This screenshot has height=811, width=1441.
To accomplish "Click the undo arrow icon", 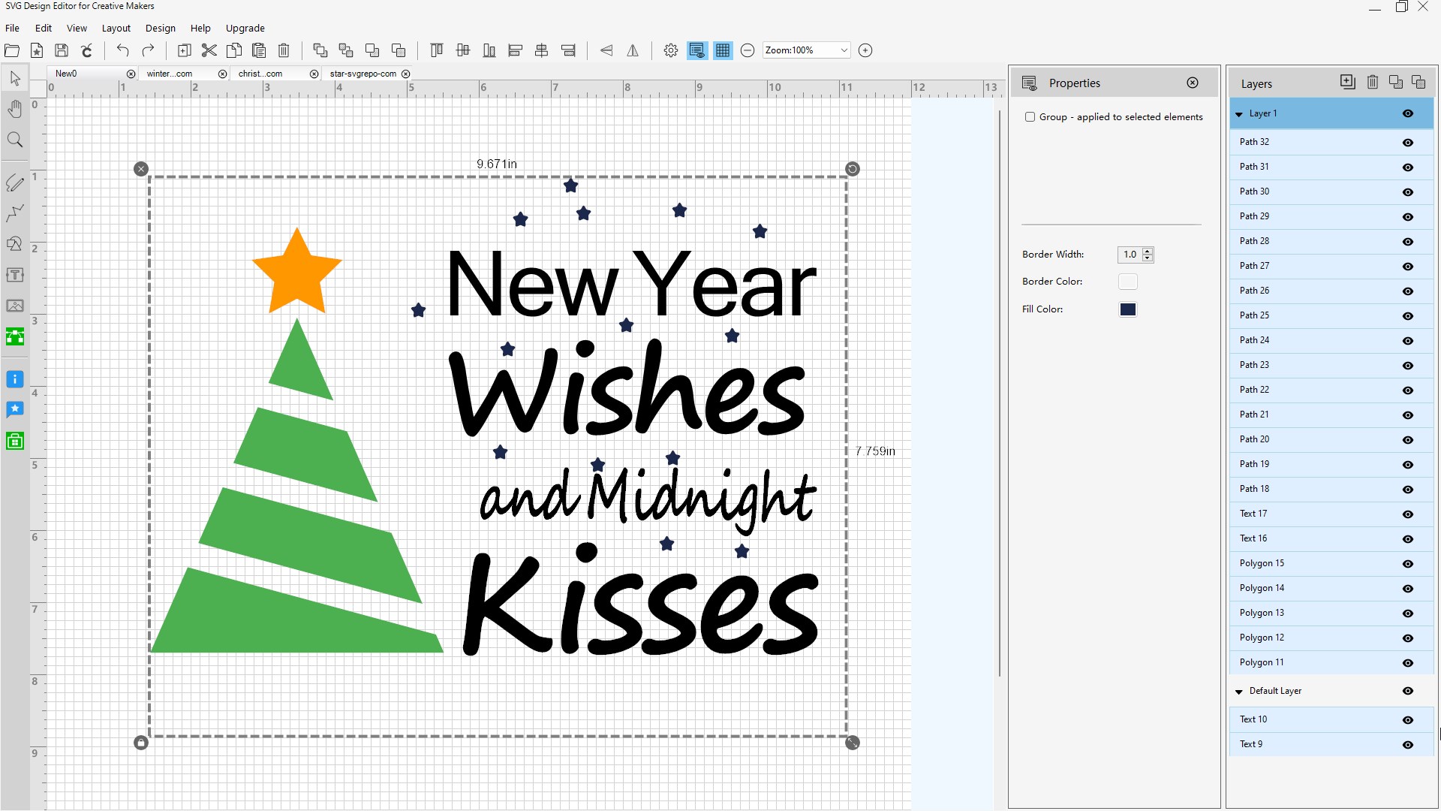I will click(122, 50).
